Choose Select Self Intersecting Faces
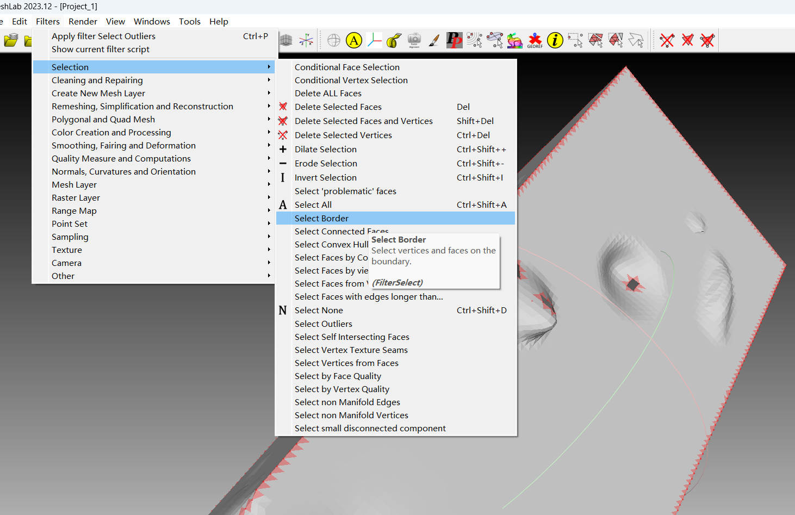 coord(395,337)
